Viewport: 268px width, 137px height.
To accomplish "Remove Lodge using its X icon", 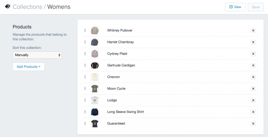I will [x=253, y=100].
